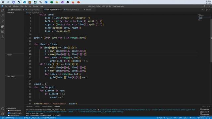Select the first powershell terminal in list
This screenshot has height=119, width=212.
click(204, 109)
